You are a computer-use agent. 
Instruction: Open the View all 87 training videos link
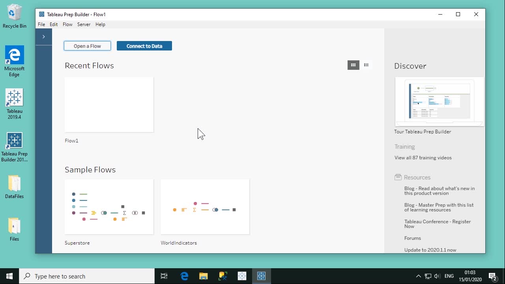click(423, 158)
